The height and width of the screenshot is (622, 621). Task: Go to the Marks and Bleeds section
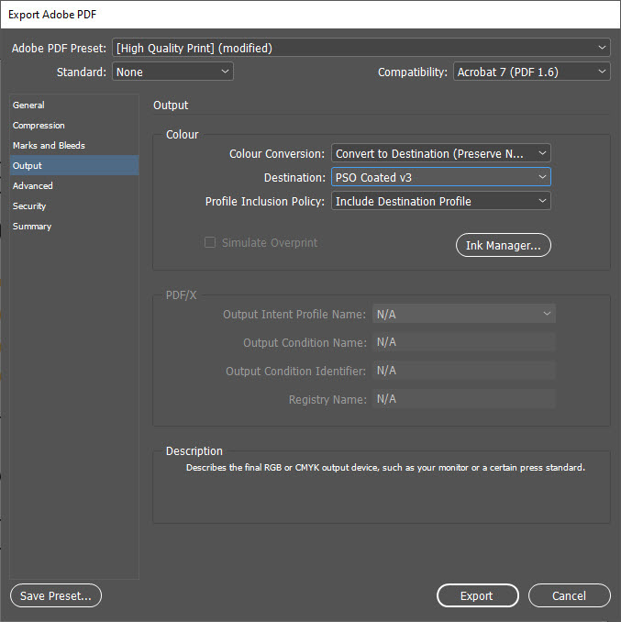pyautogui.click(x=74, y=146)
